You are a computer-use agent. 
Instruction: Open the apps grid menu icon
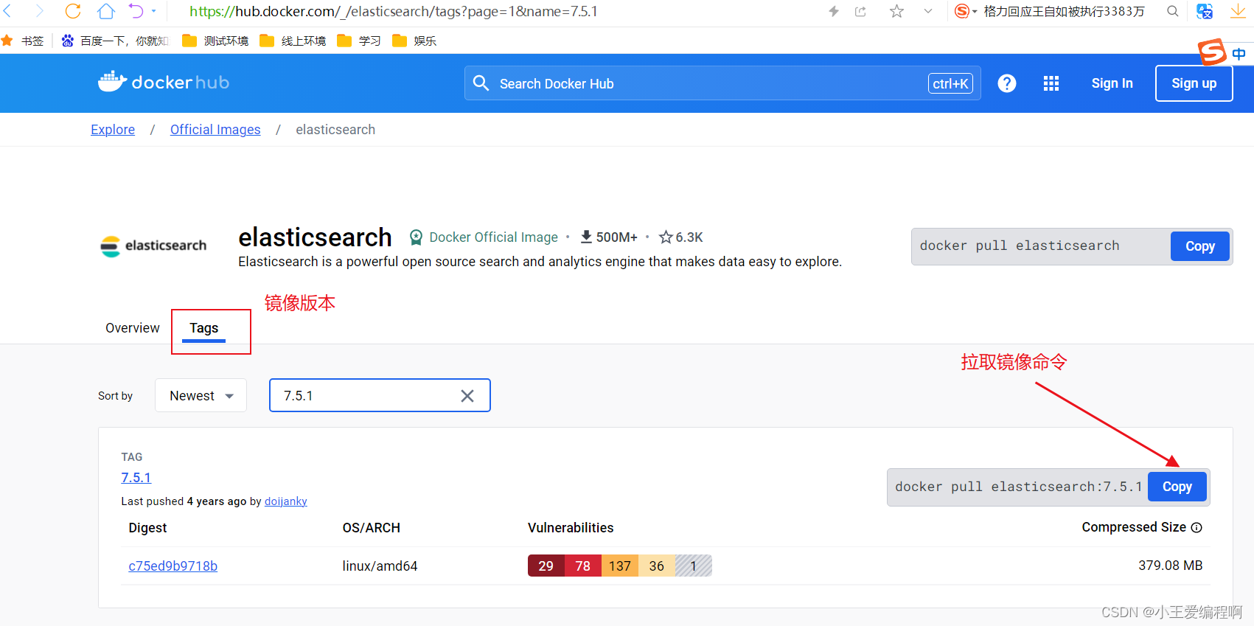click(1051, 83)
